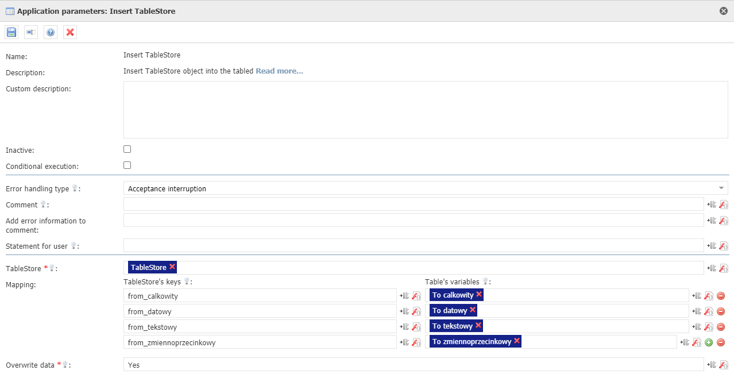The width and height of the screenshot is (734, 378).
Task: Delete the To datowy mapping row
Action: (x=721, y=311)
